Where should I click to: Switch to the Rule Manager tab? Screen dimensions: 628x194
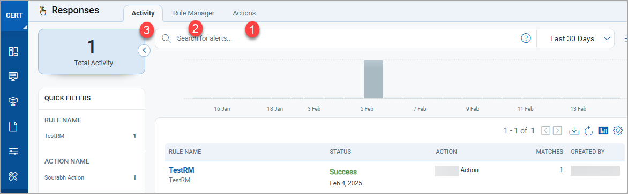[x=193, y=13]
